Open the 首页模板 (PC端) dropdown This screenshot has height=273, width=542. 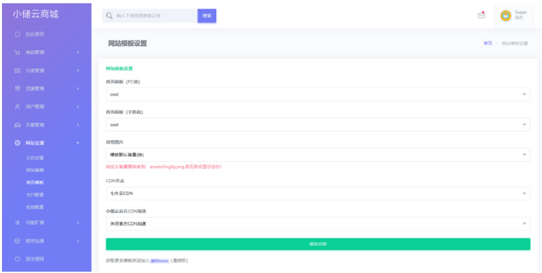click(x=318, y=94)
